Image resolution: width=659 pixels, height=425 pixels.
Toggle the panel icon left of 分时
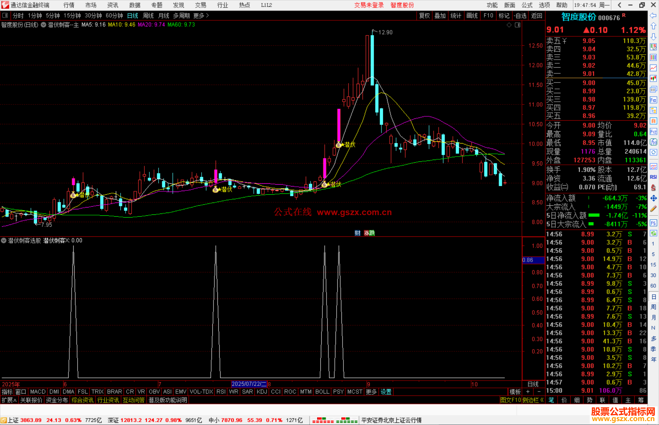(x=5, y=16)
